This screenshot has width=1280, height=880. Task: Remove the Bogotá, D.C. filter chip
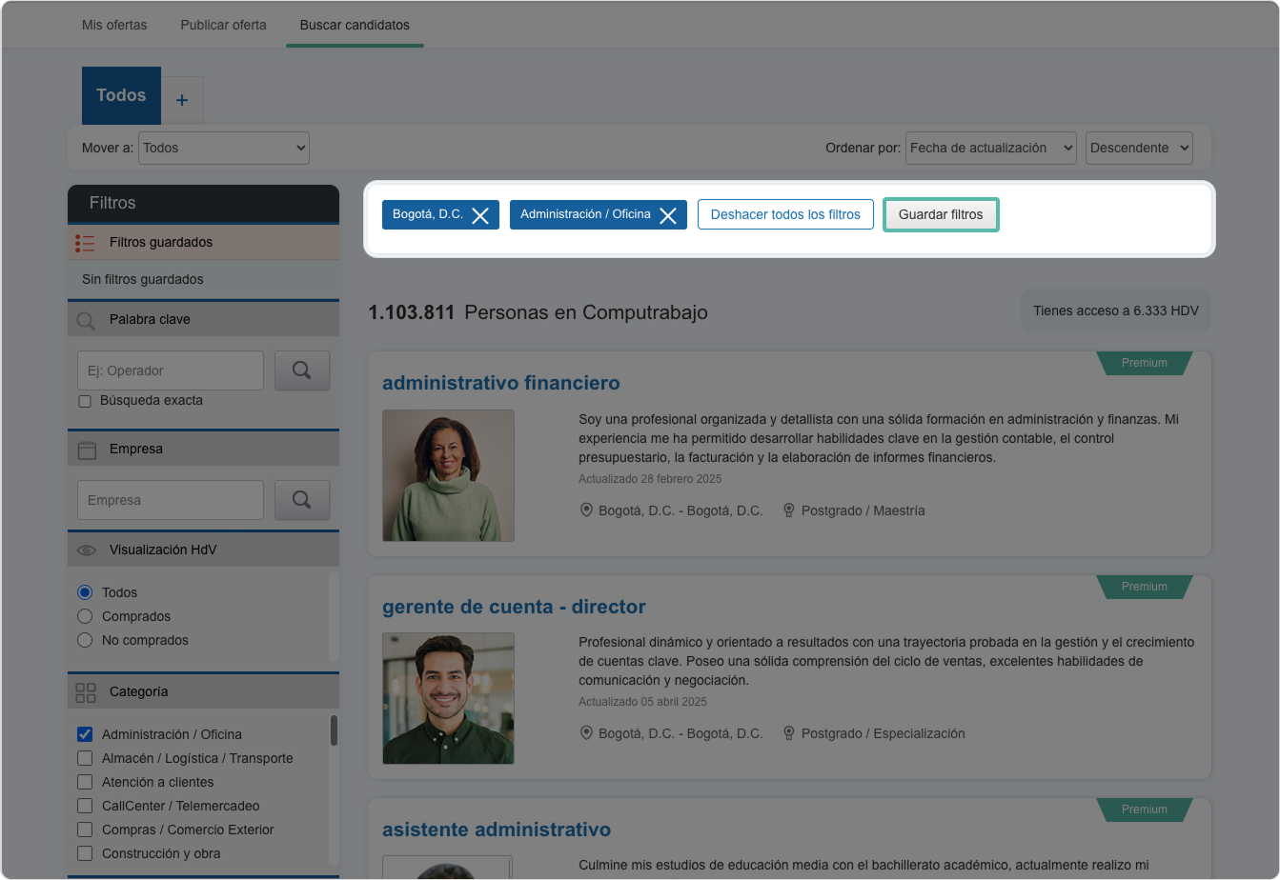[480, 215]
